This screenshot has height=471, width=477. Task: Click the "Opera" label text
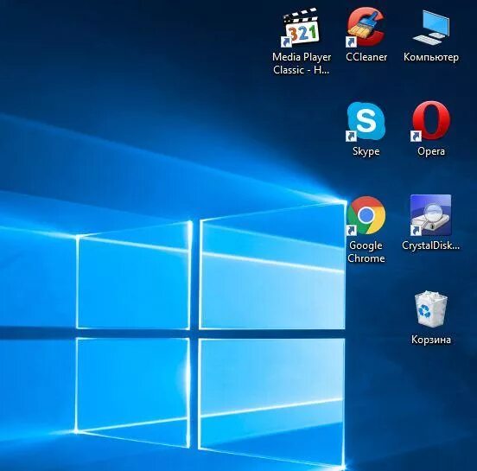coord(431,151)
